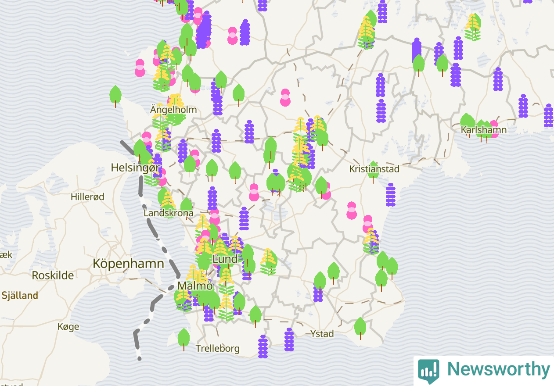The width and height of the screenshot is (554, 386).
Task: Click the Ängelholm city label
Action: point(173,109)
